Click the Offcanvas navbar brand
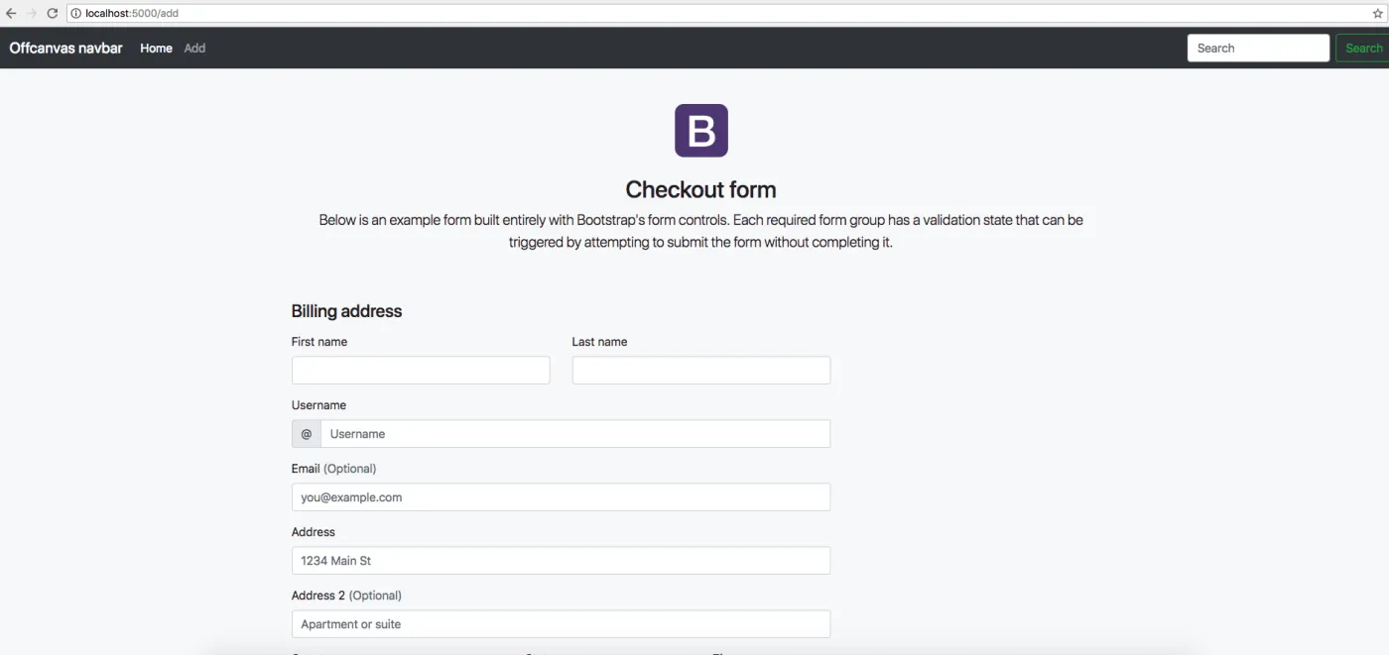The image size is (1389, 655). (x=66, y=48)
